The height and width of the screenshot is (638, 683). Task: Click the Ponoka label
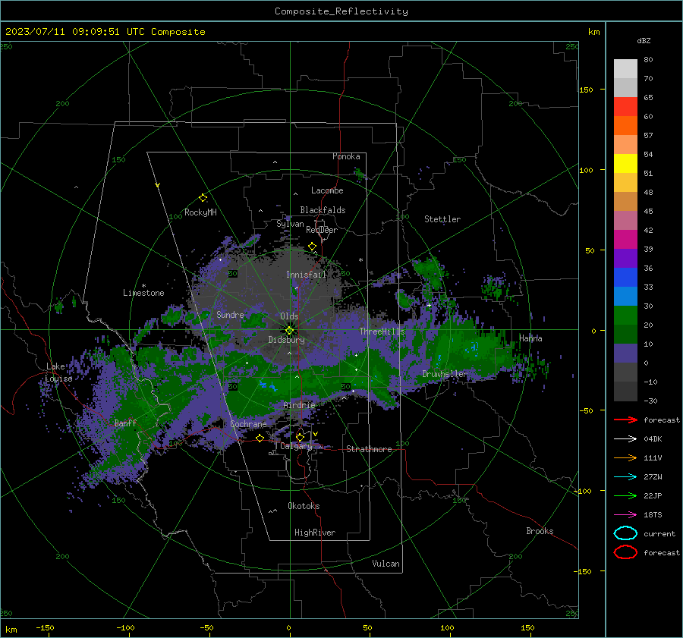pyautogui.click(x=346, y=156)
